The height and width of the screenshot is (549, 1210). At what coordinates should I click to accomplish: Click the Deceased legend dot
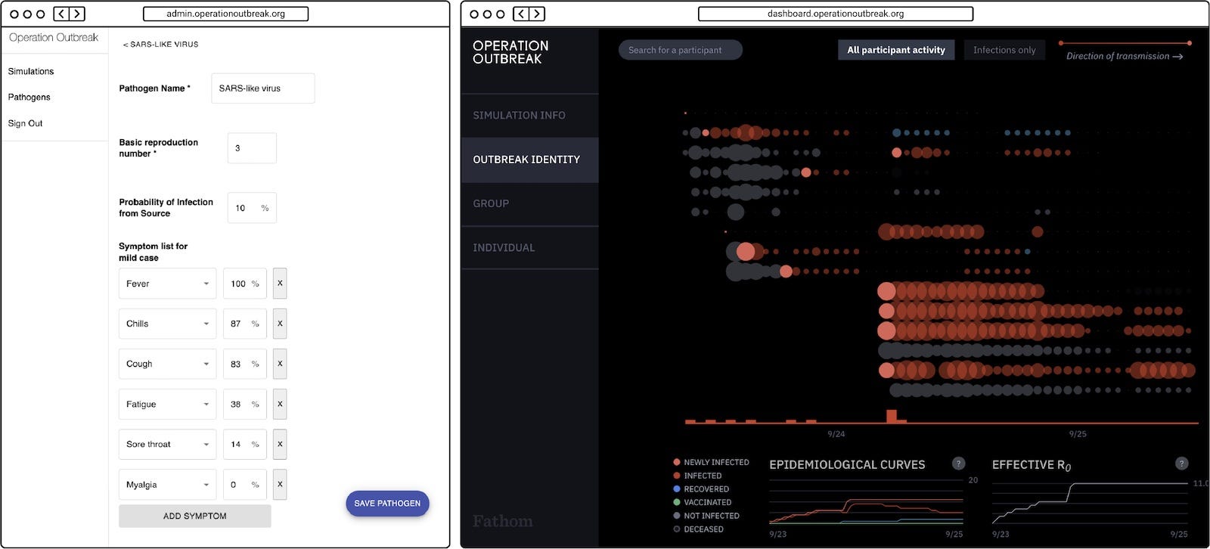point(677,529)
